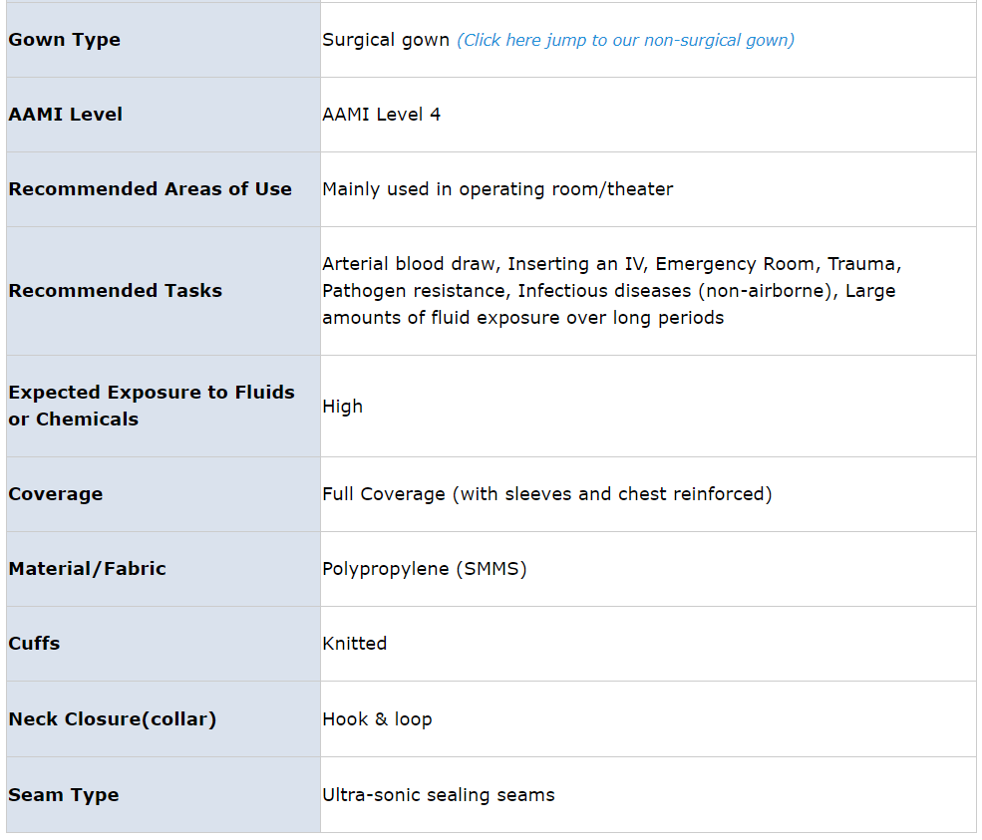Click the 'Knitted' cuffs value
This screenshot has width=982, height=840.
pyautogui.click(x=355, y=644)
